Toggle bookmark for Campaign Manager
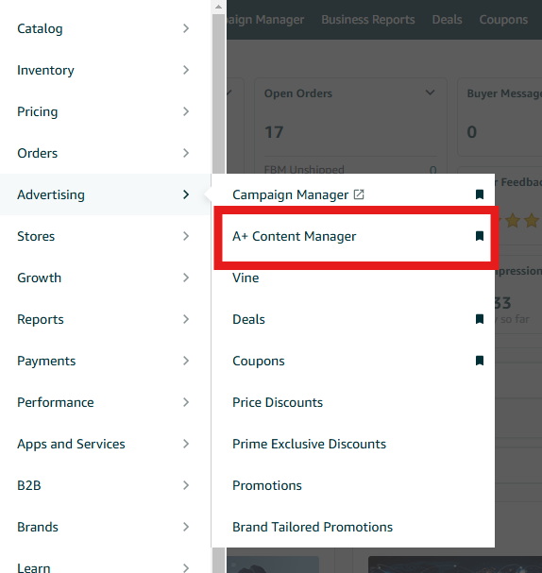The height and width of the screenshot is (573, 542). (x=480, y=194)
